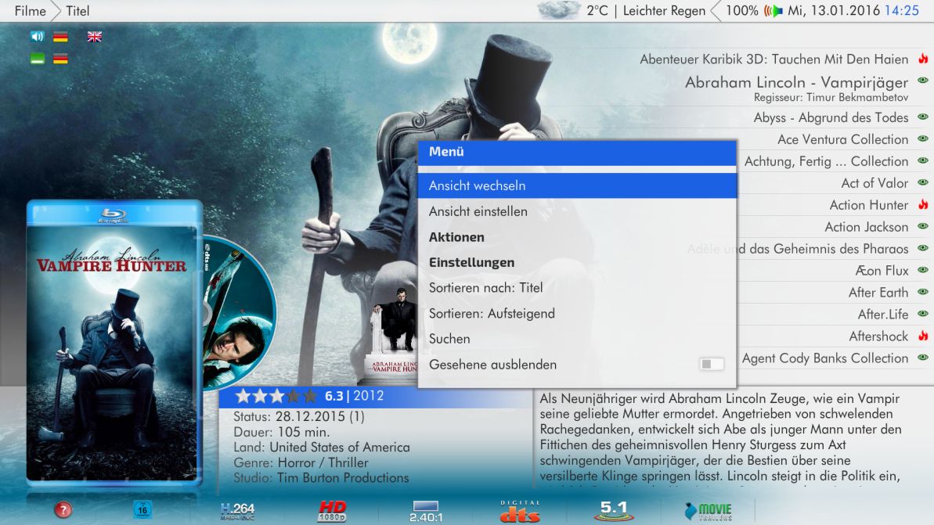Click Studio: Tim Burton Productions text

click(321, 478)
